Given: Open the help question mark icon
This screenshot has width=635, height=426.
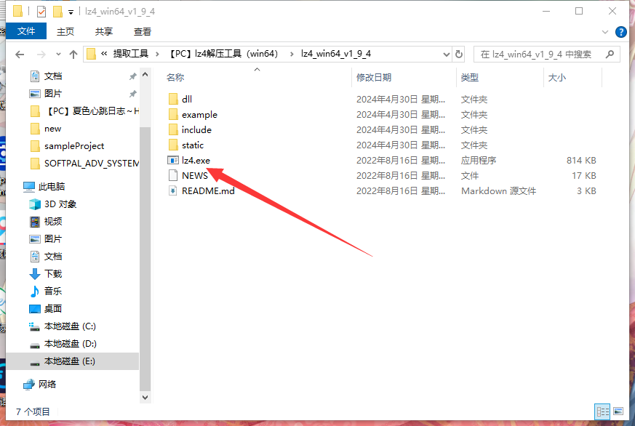Looking at the screenshot, I should click(622, 31).
